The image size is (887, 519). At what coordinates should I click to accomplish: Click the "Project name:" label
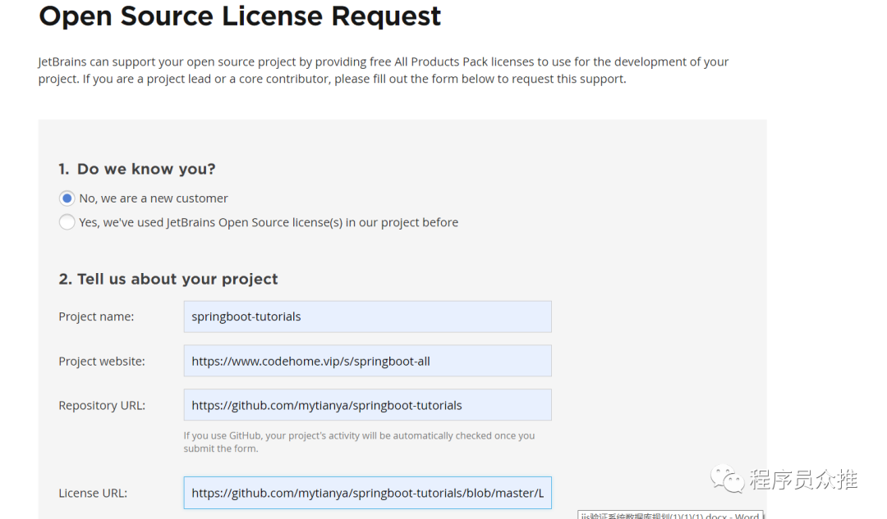pyautogui.click(x=96, y=316)
